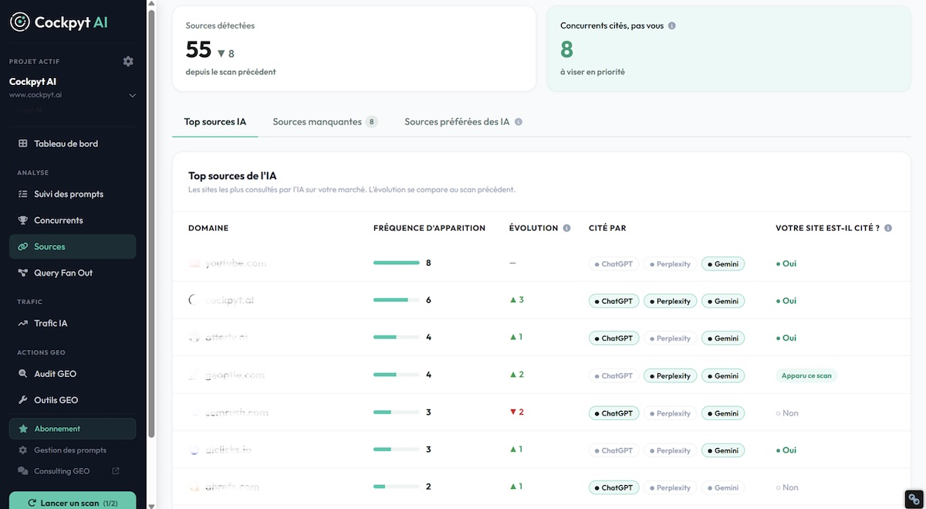The height and width of the screenshot is (509, 926).
Task: Click the sidebar scroll-down arrow
Action: (151, 505)
